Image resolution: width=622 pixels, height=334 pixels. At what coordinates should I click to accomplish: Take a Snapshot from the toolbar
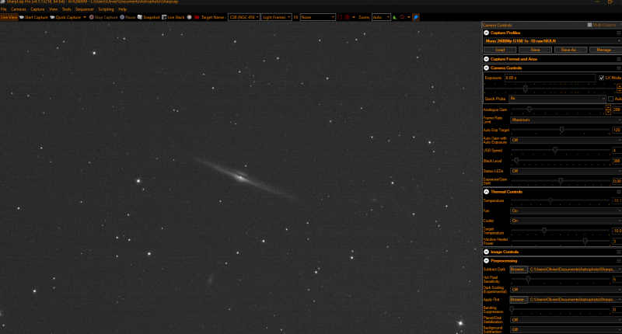coord(149,17)
